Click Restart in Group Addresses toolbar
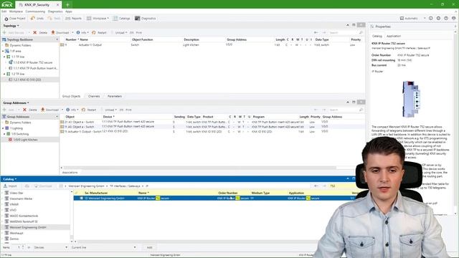This screenshot has height=258, width=459. coord(89,110)
